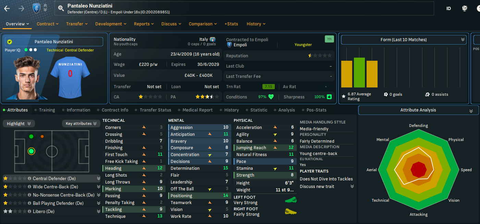480x224 pixels.
Task: Open the Highlight dropdown
Action: pos(19,123)
